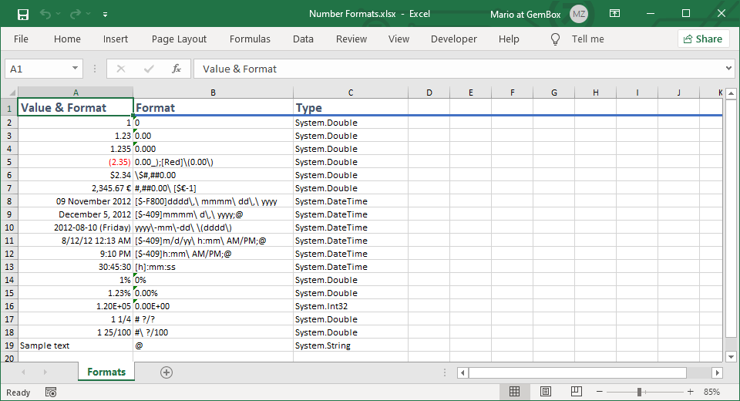The height and width of the screenshot is (401, 740).
Task: Open the Name Box dropdown
Action: pyautogui.click(x=75, y=69)
